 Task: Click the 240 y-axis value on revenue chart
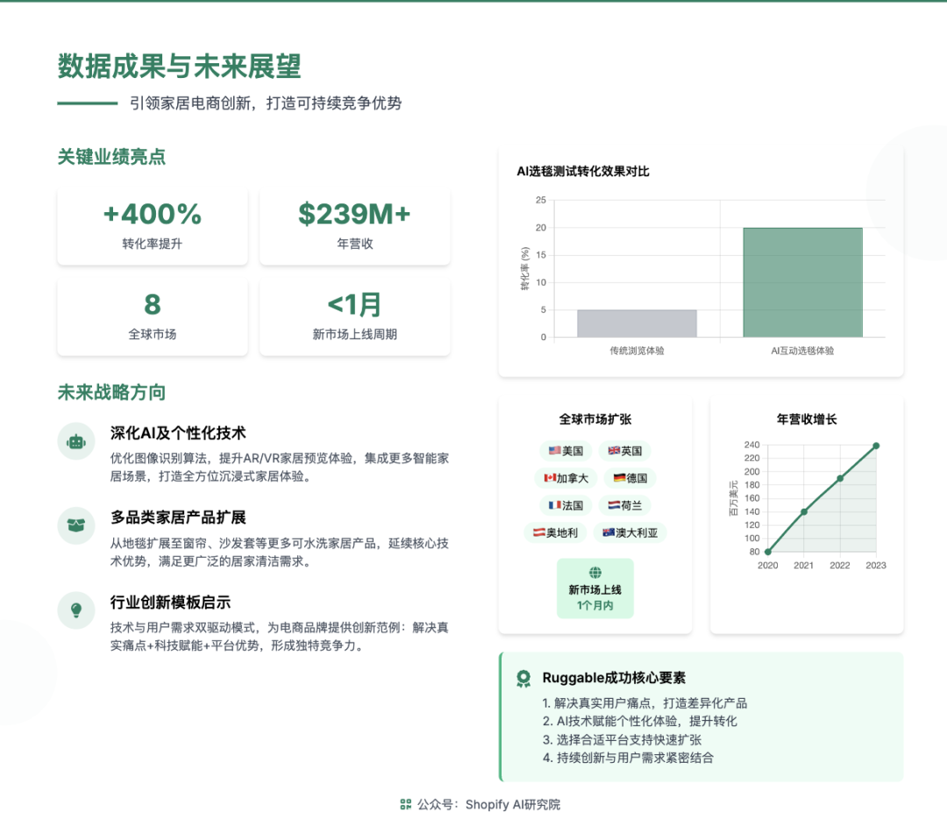coord(752,445)
